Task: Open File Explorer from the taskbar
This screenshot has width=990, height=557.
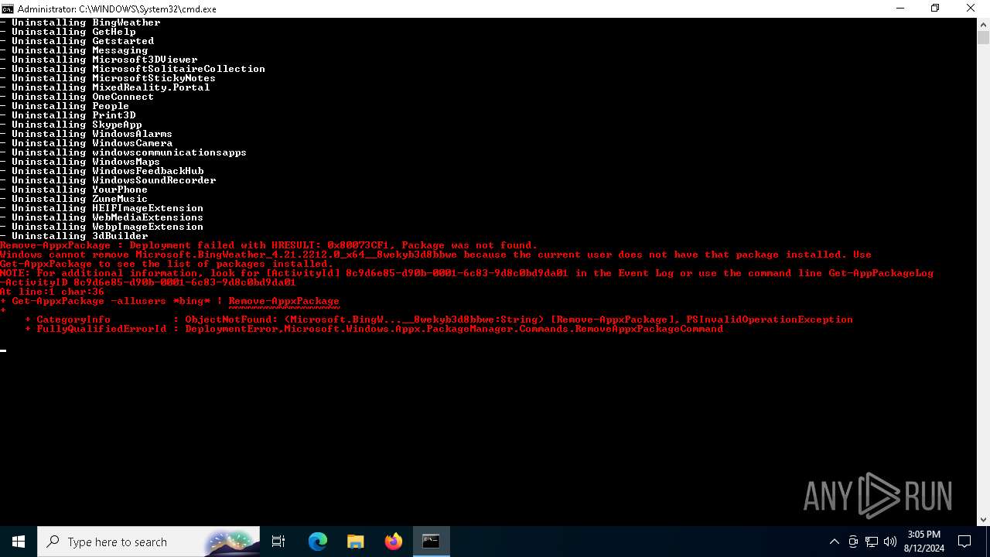Action: tap(356, 542)
